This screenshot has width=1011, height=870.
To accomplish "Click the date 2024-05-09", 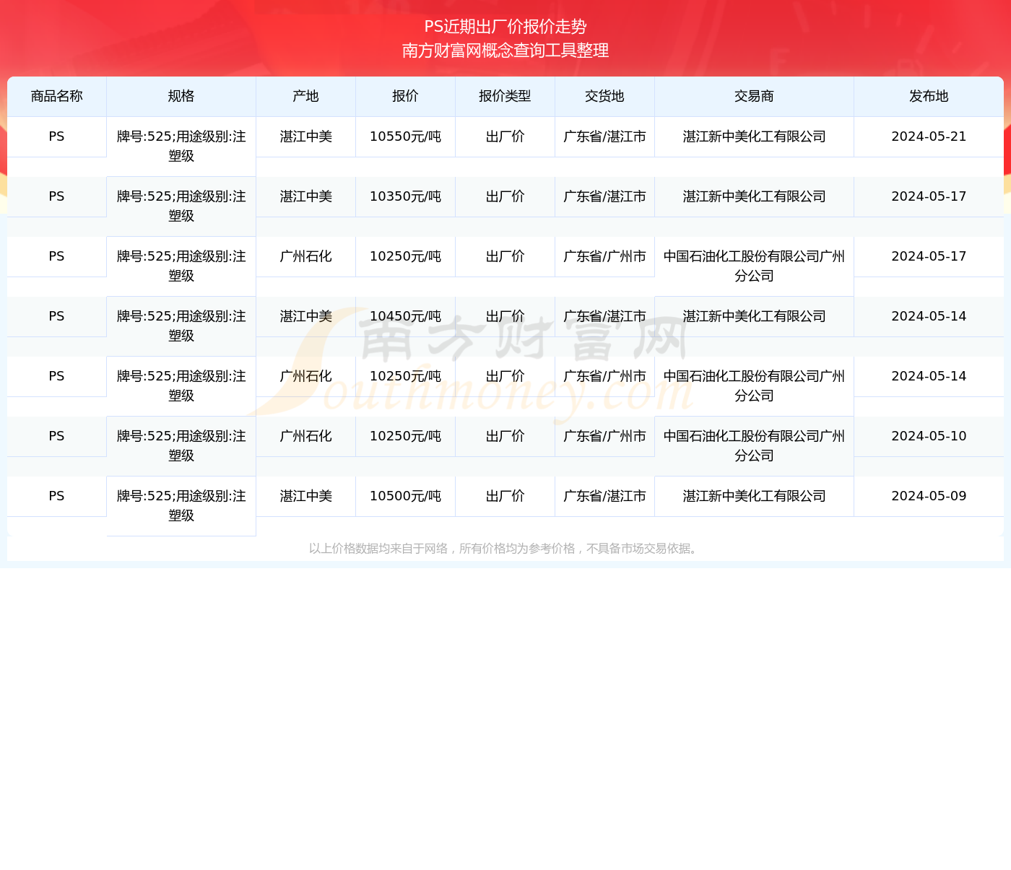I will point(929,496).
